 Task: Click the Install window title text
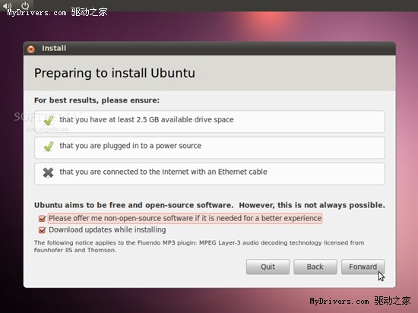click(x=54, y=48)
